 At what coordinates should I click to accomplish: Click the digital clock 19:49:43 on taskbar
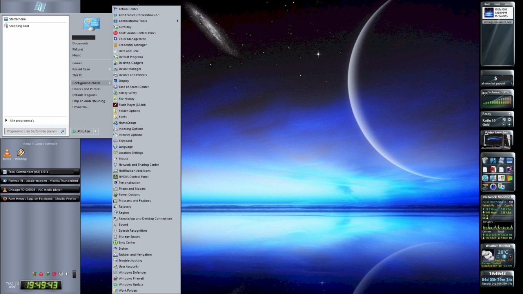tap(41, 285)
